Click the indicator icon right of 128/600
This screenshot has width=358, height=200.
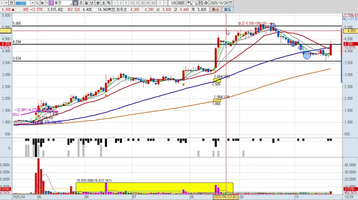(x=189, y=3)
